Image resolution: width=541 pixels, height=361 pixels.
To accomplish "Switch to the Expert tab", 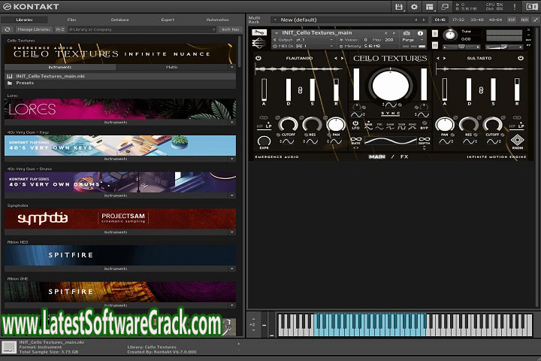I will (x=168, y=20).
